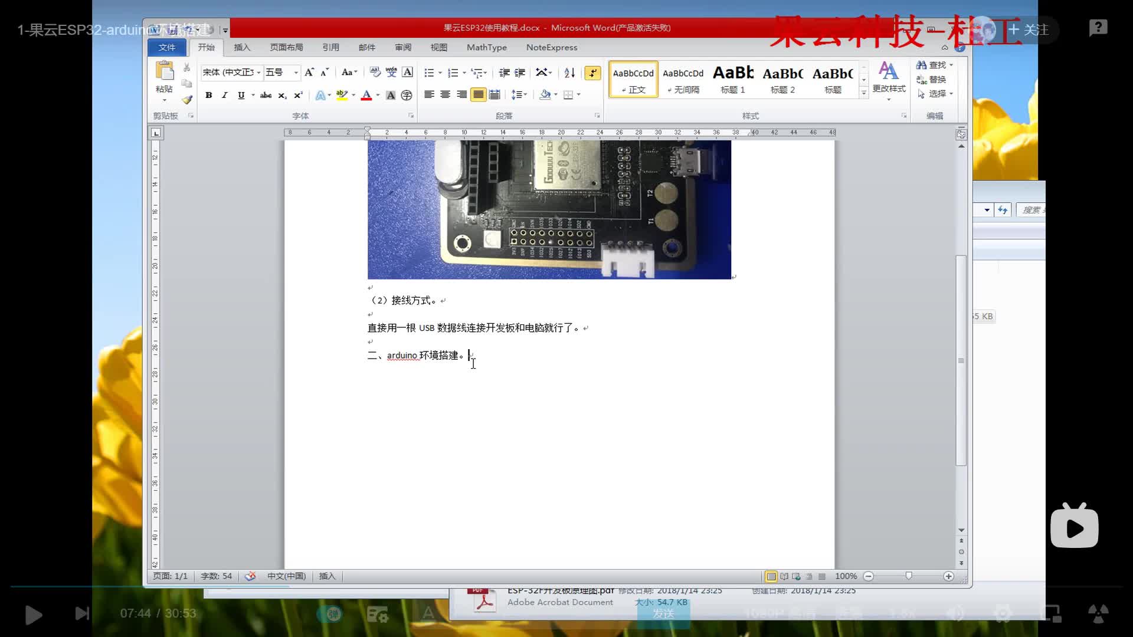Apply the 正文 (Normal) style
Image resolution: width=1133 pixels, height=637 pixels.
(633, 79)
